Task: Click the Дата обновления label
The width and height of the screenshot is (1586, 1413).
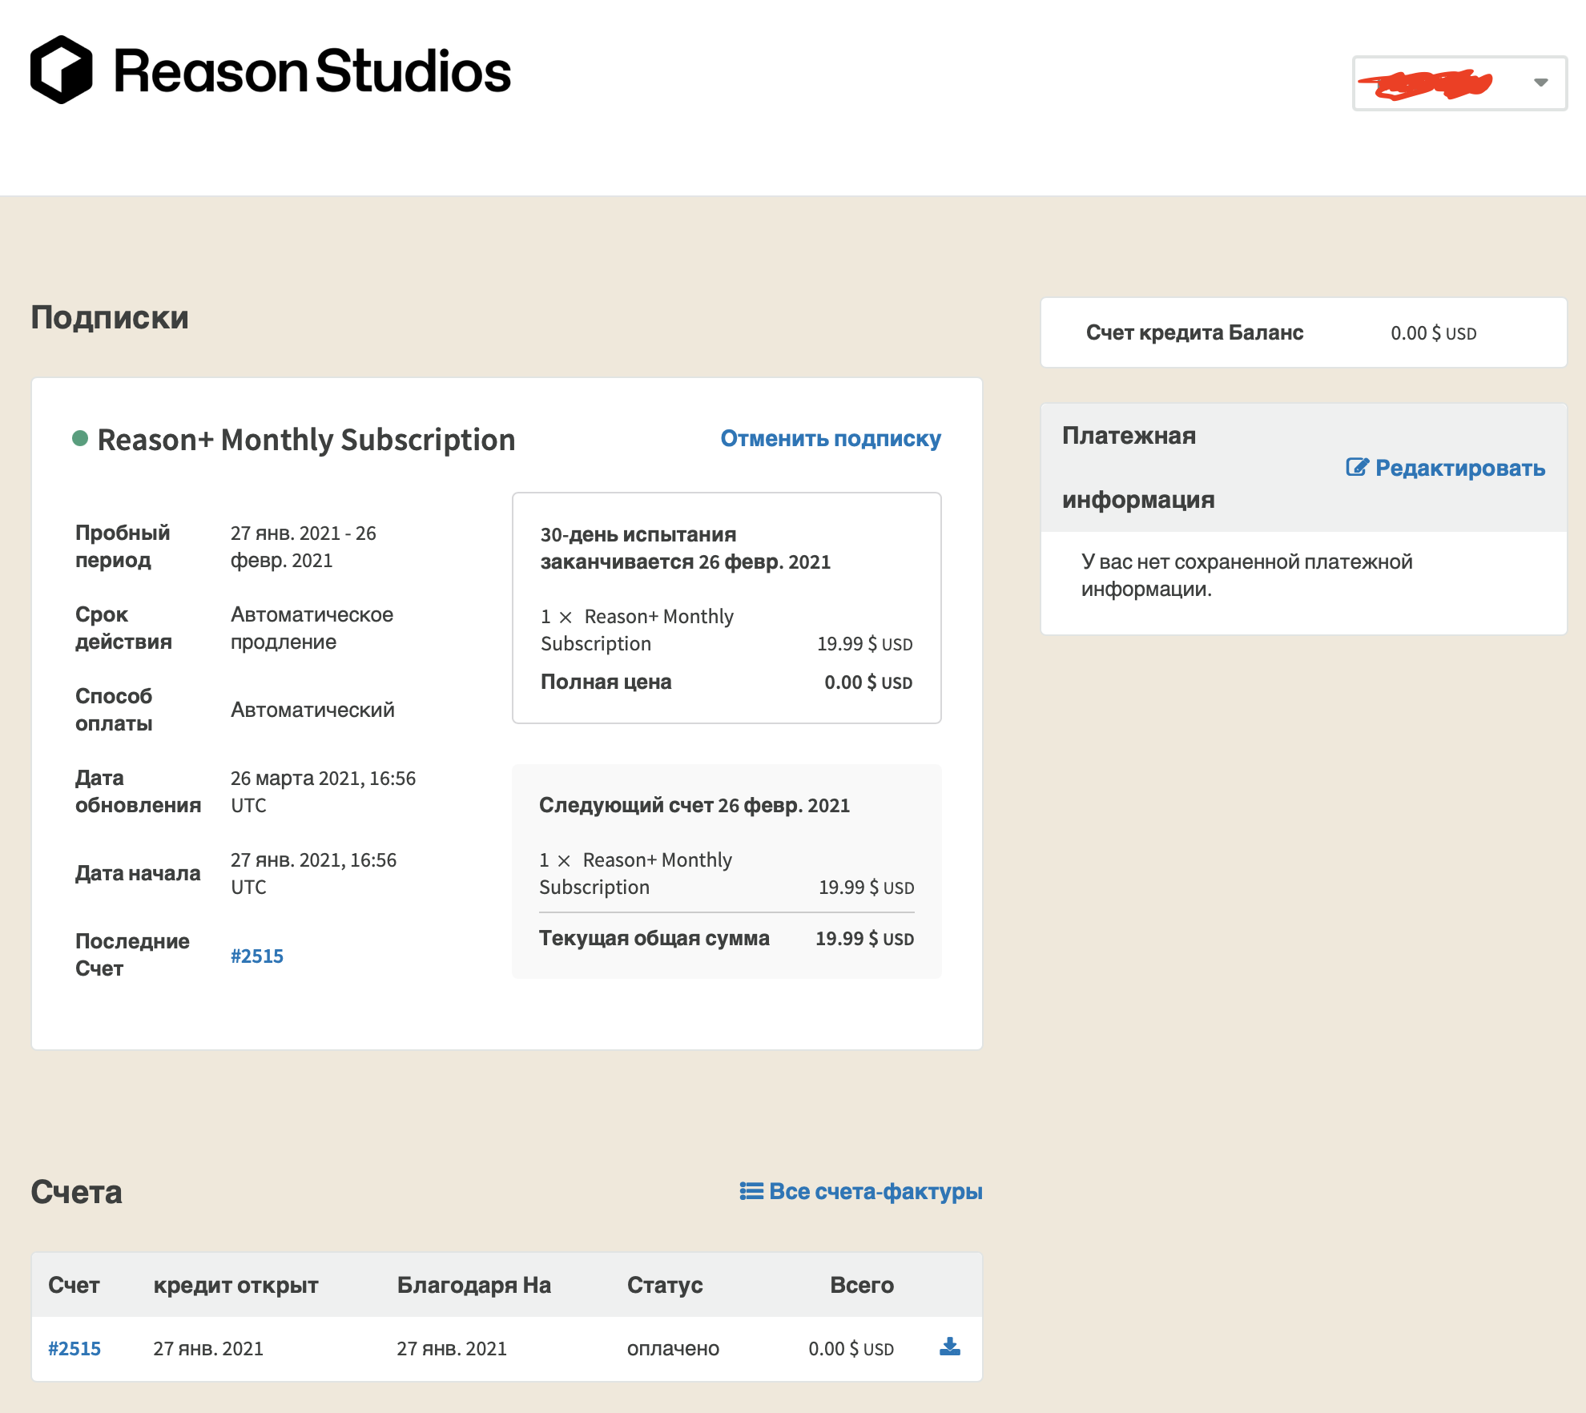Action: tap(138, 791)
